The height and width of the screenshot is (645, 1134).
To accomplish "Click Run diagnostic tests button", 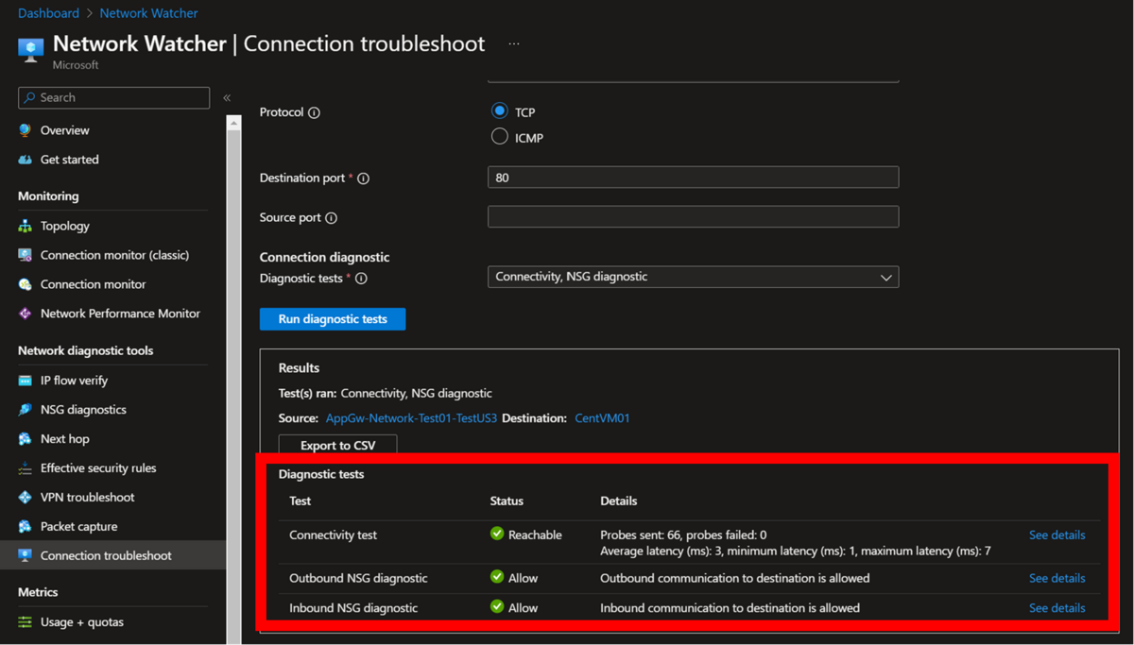I will [x=333, y=319].
